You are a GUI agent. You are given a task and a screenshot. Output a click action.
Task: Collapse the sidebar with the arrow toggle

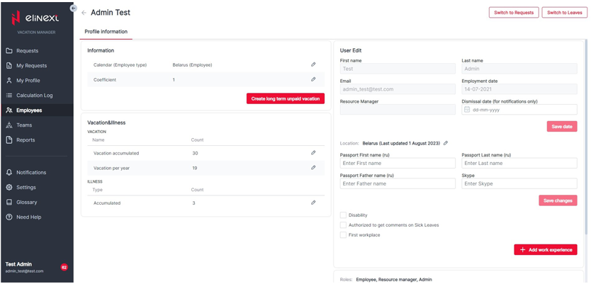pyautogui.click(x=74, y=8)
